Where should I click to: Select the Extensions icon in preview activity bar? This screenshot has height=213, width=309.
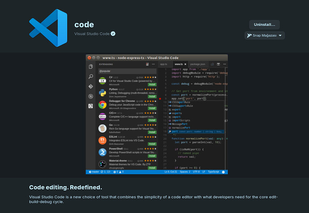point(90,106)
